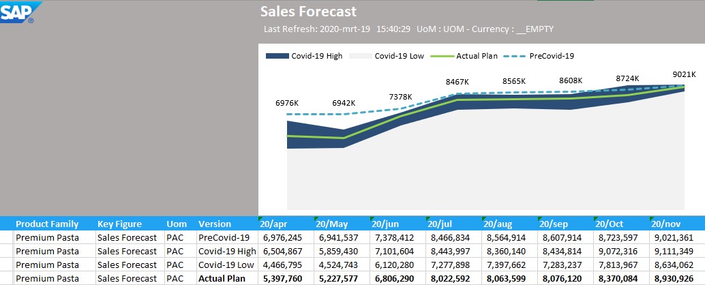Viewport: 705px width, 285px height.
Task: Click the 20/Oct column header
Action: tap(621, 224)
